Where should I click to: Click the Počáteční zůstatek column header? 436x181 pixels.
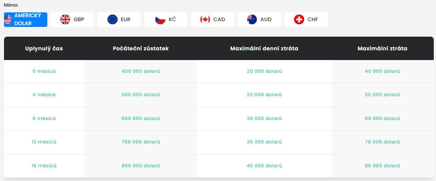(141, 48)
